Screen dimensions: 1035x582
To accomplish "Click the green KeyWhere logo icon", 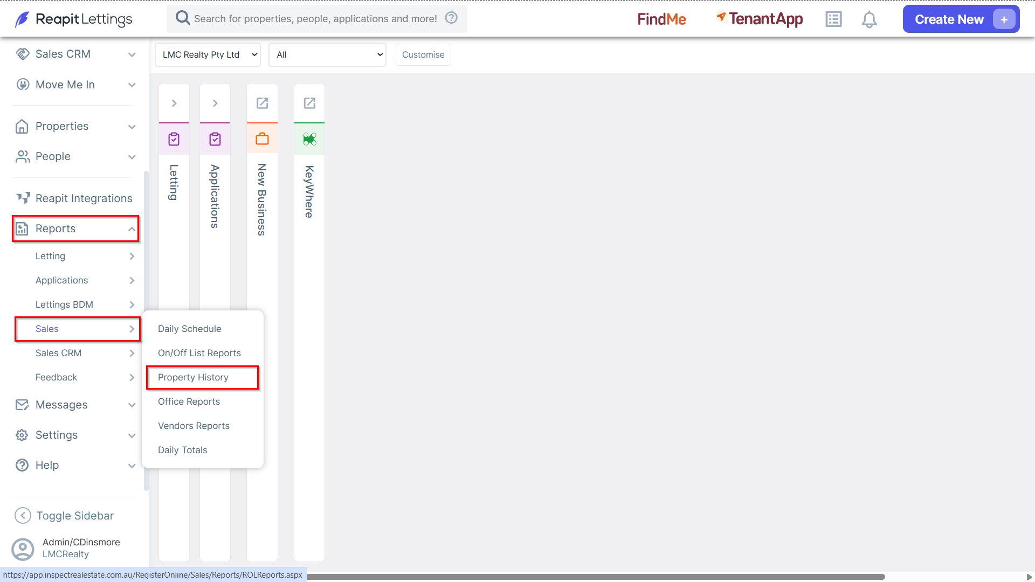I will point(309,139).
